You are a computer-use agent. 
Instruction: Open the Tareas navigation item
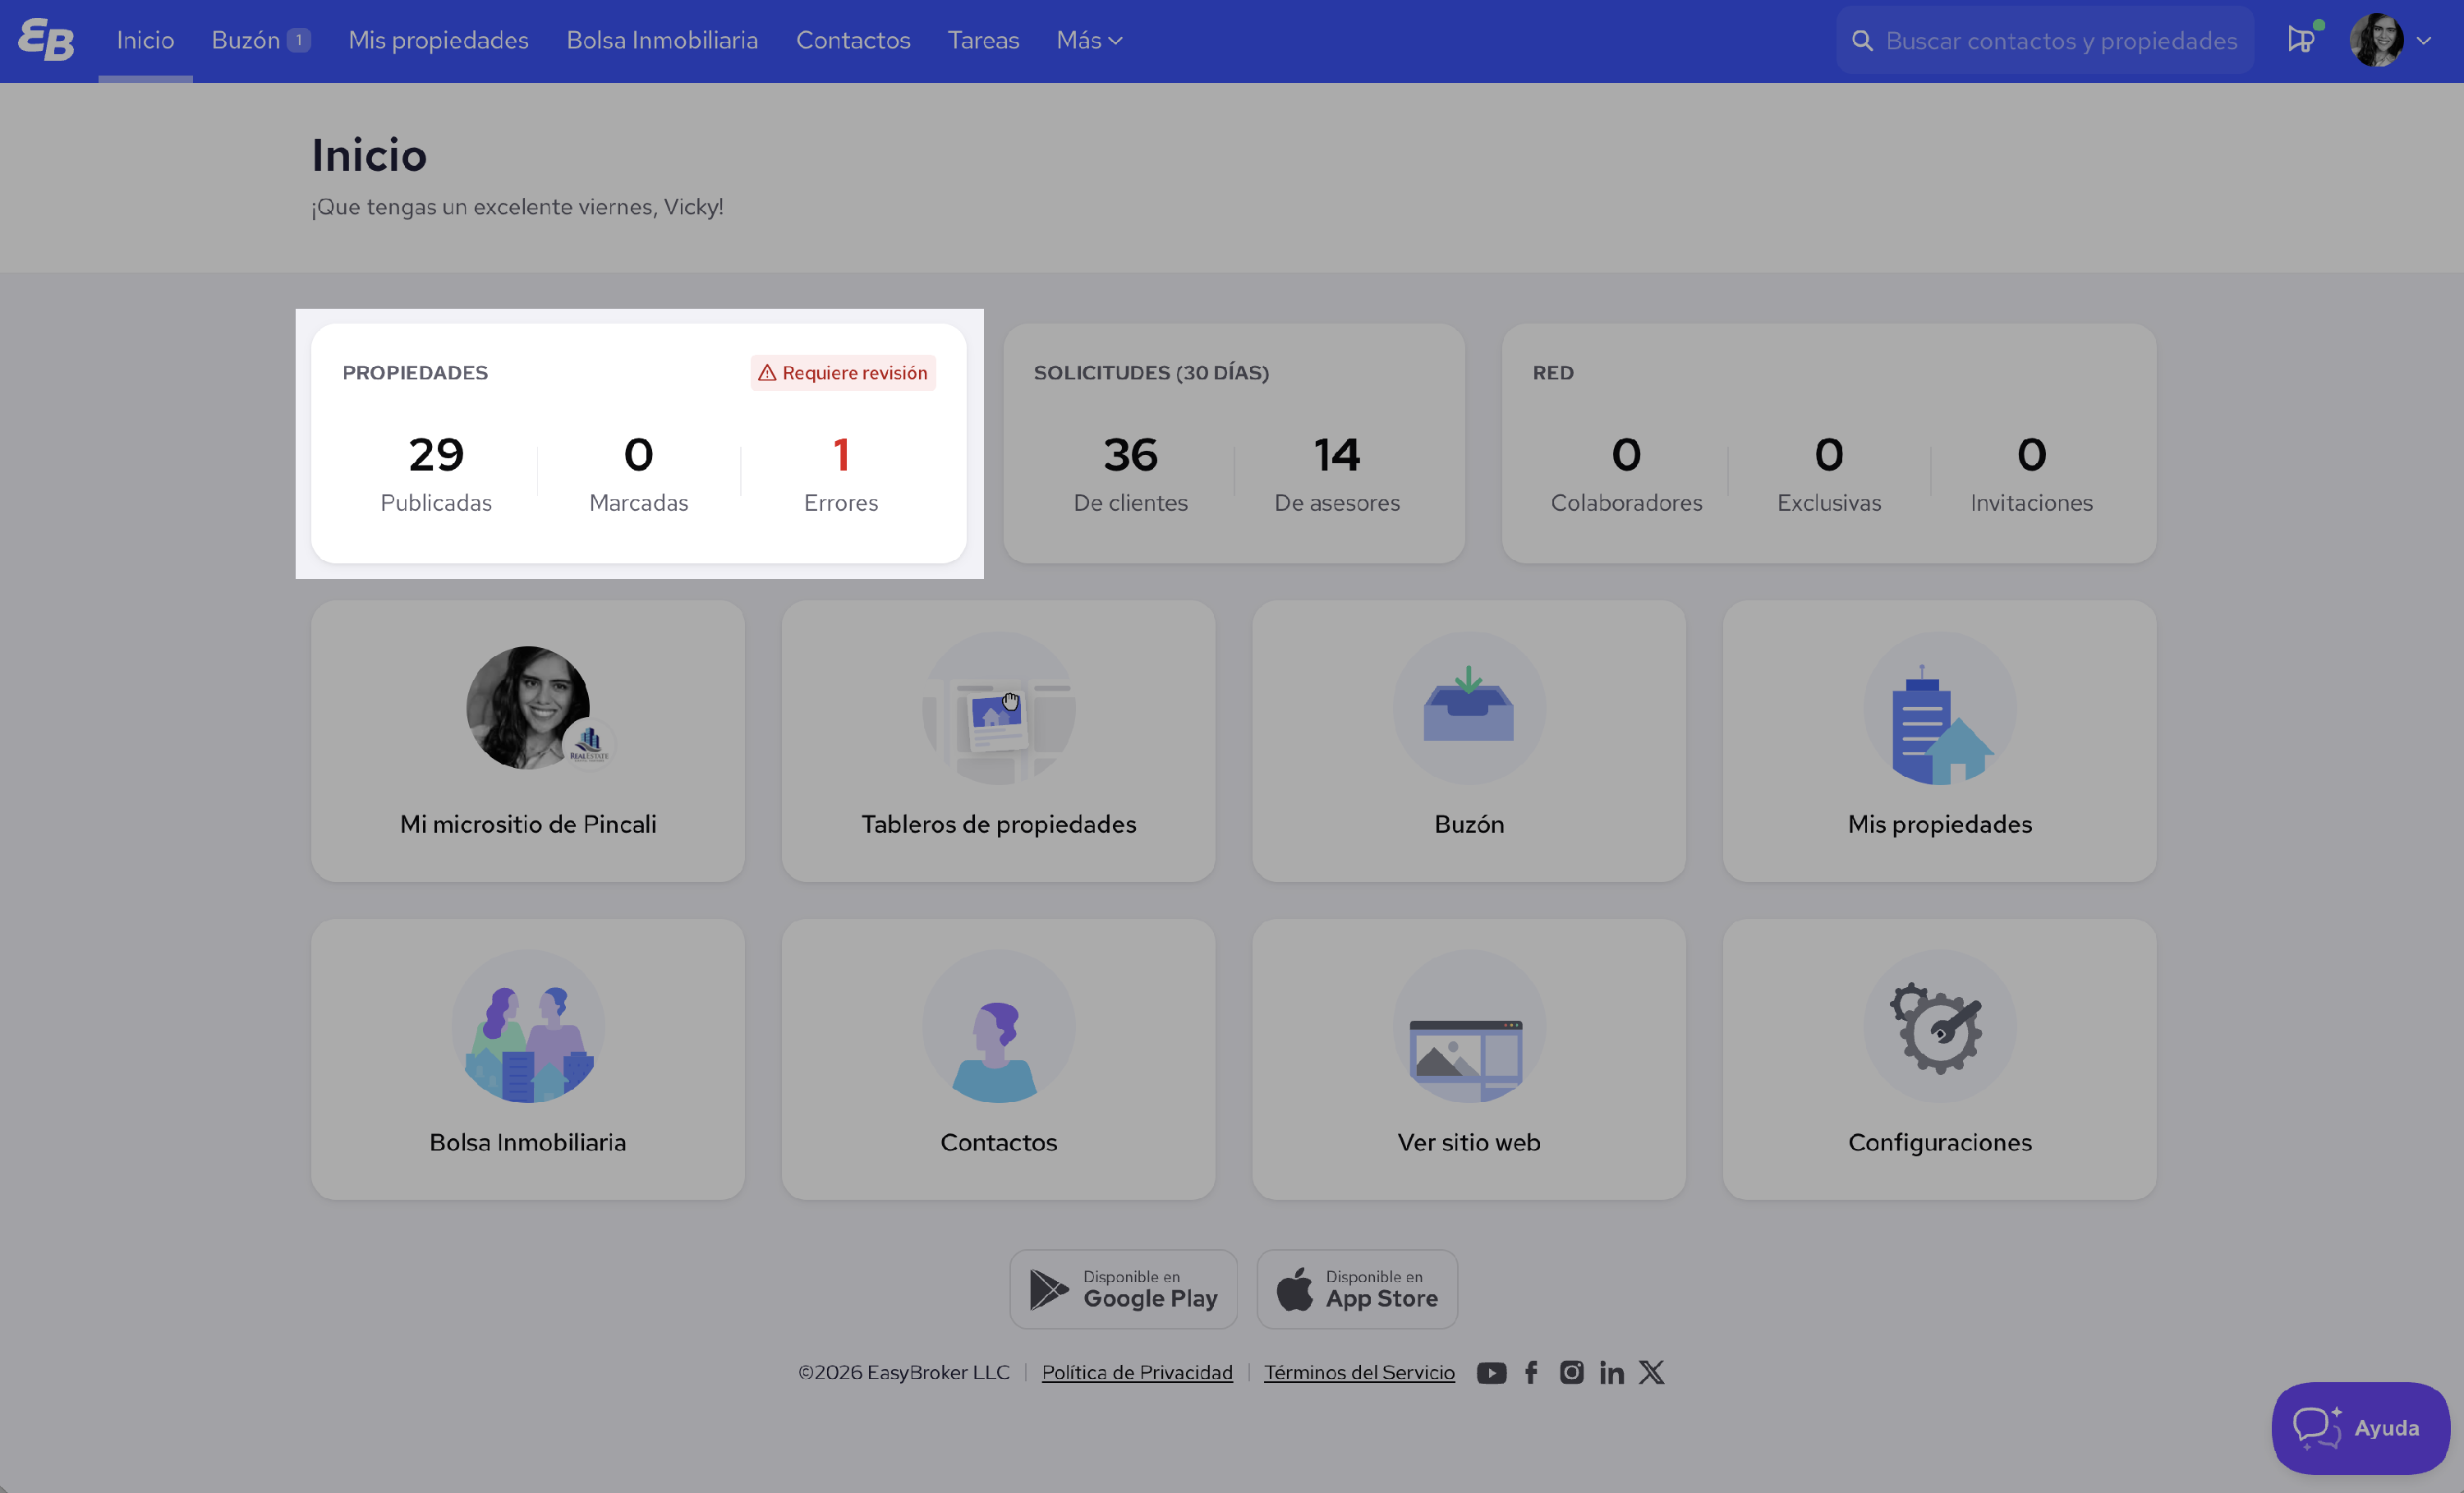983,40
